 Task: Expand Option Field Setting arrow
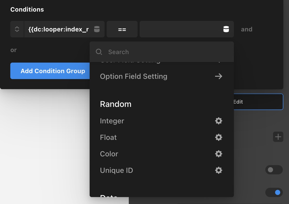[x=219, y=76]
